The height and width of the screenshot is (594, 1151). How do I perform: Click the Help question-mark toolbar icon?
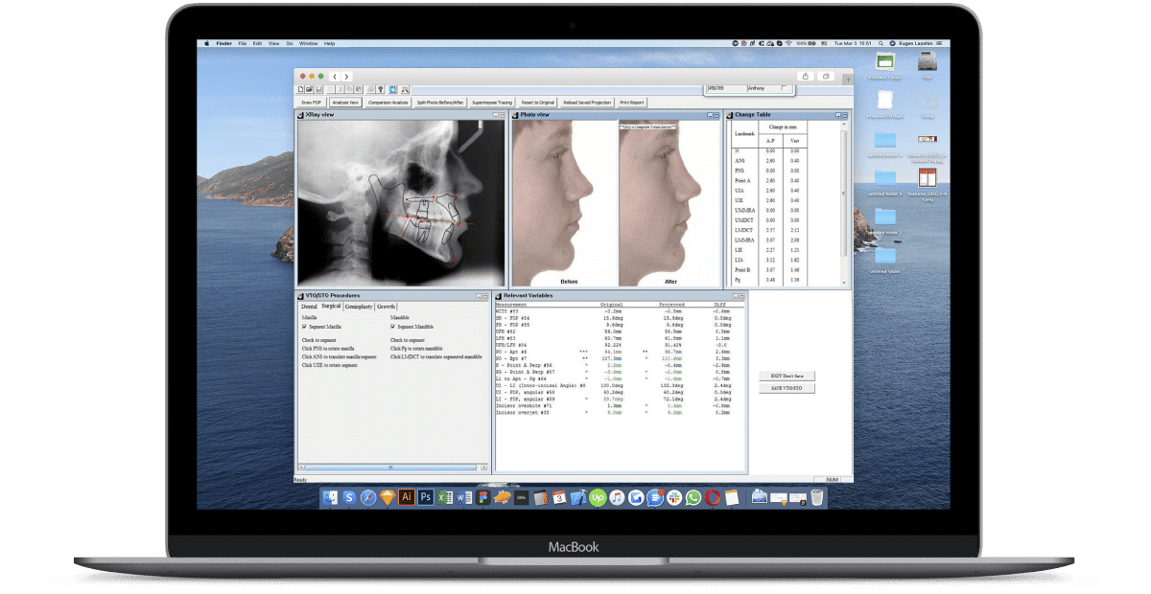(382, 89)
